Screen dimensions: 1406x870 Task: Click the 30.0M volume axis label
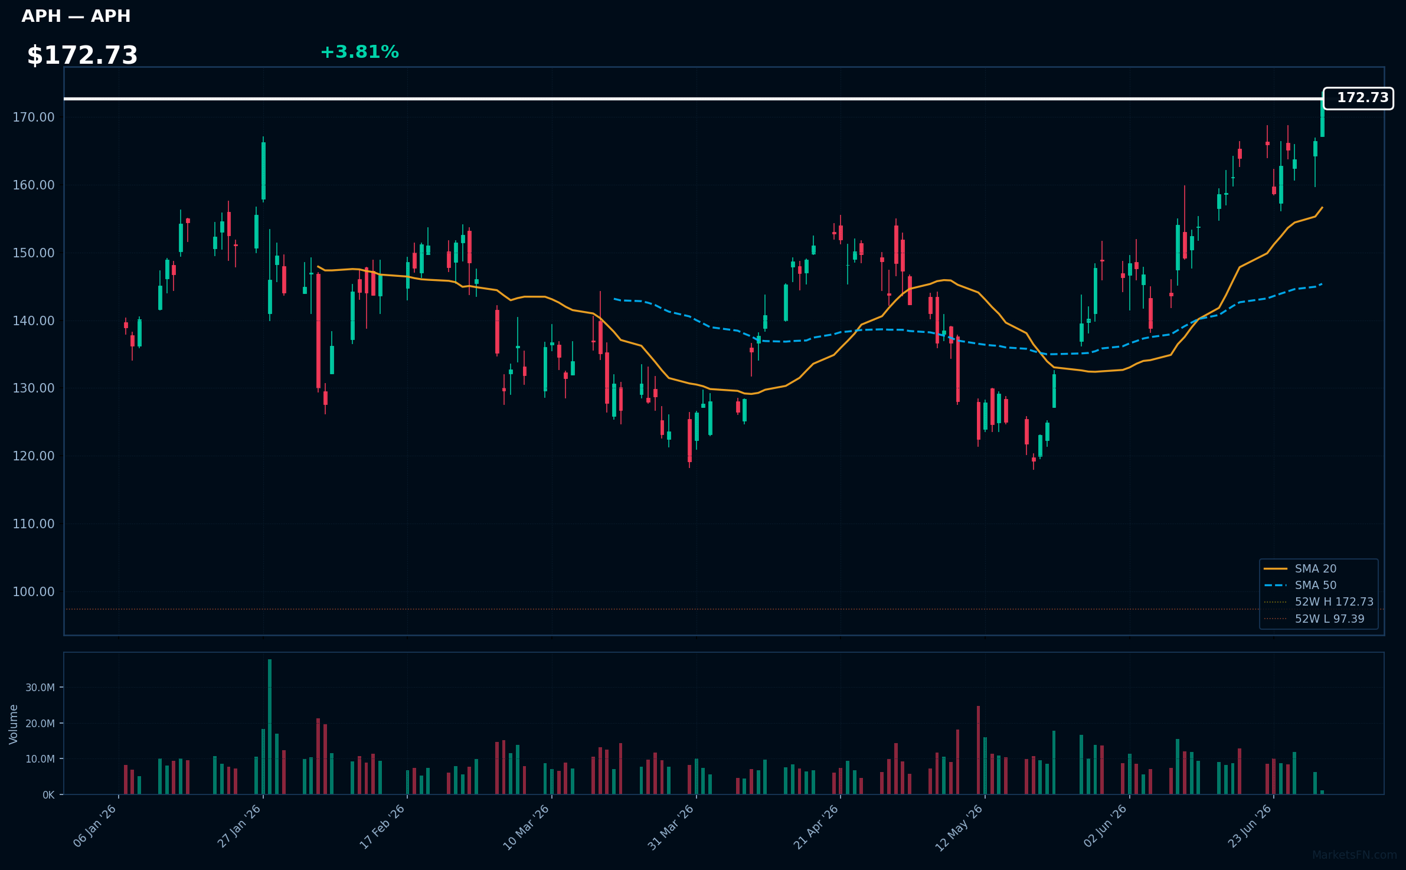(x=40, y=688)
